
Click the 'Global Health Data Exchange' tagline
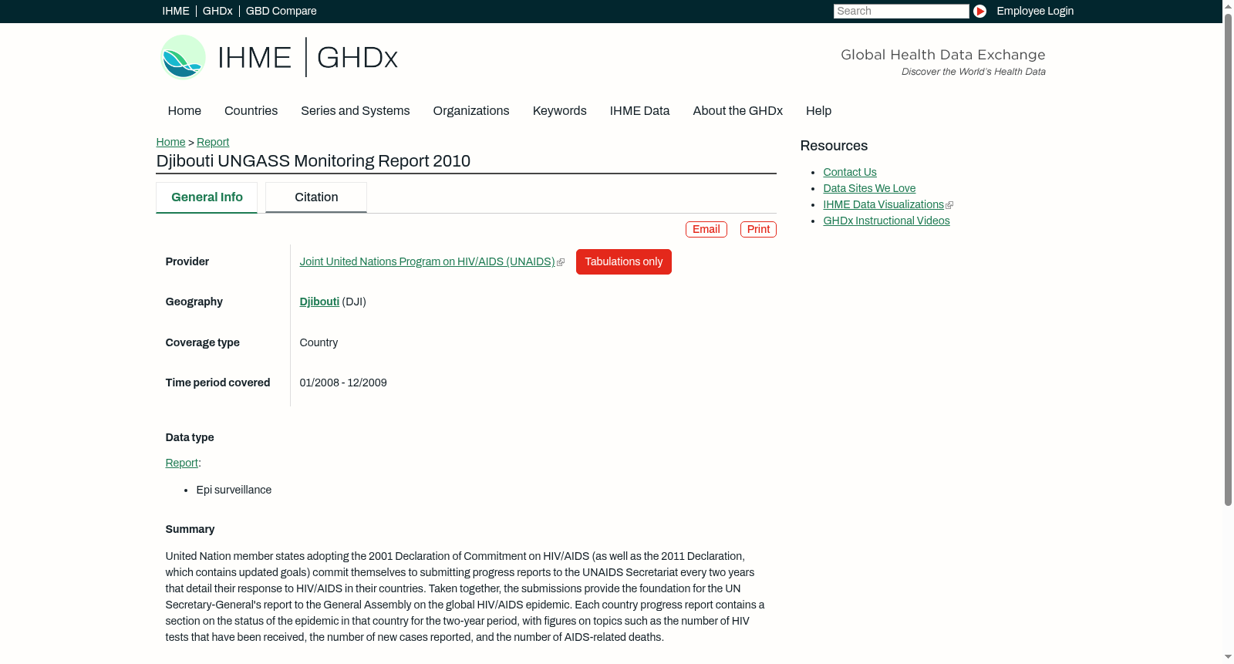coord(942,55)
